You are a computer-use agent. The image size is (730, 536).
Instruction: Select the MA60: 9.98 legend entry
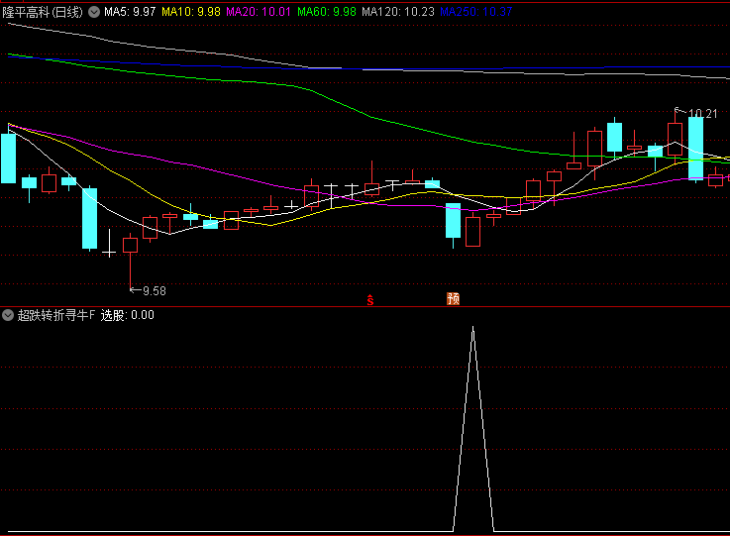[x=327, y=12]
